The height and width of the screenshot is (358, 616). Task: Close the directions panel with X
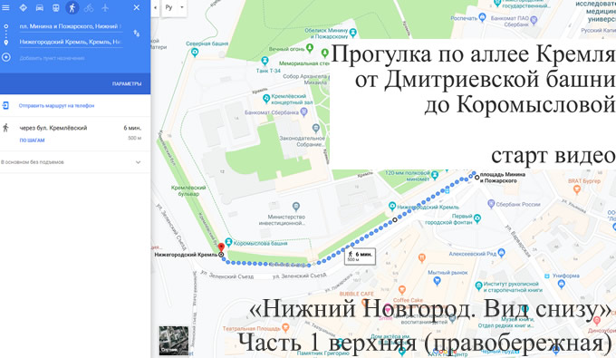click(x=136, y=7)
